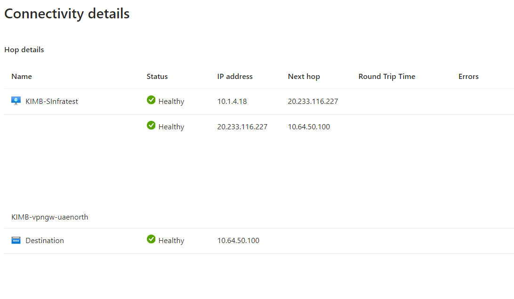The height and width of the screenshot is (299, 514).
Task: Click the Next hop column header
Action: pos(304,76)
